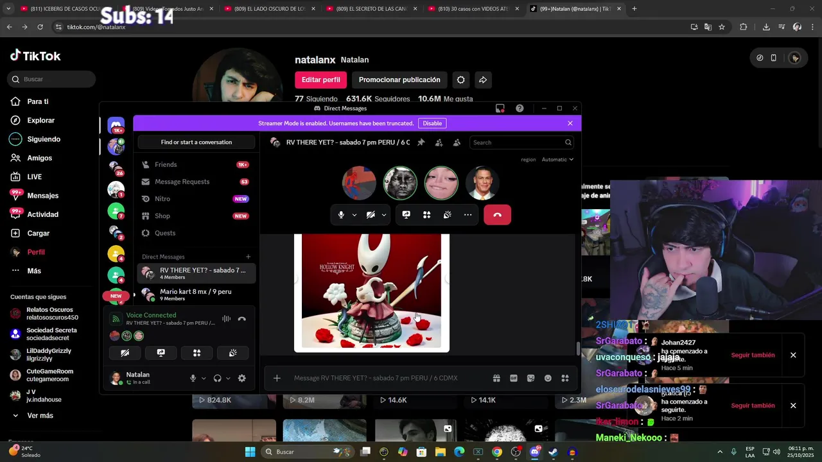Show the member list icon
822x462 pixels.
tap(457, 142)
